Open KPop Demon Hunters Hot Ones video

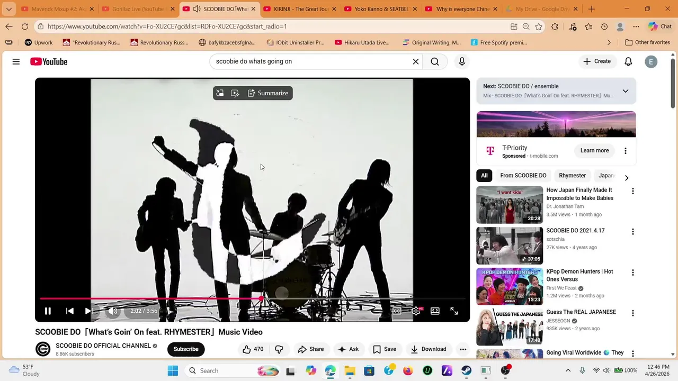point(510,286)
